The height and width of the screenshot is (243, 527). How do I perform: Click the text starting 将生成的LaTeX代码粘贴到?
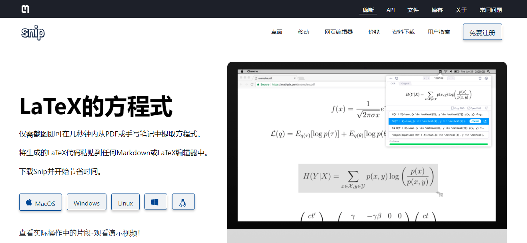click(x=114, y=153)
